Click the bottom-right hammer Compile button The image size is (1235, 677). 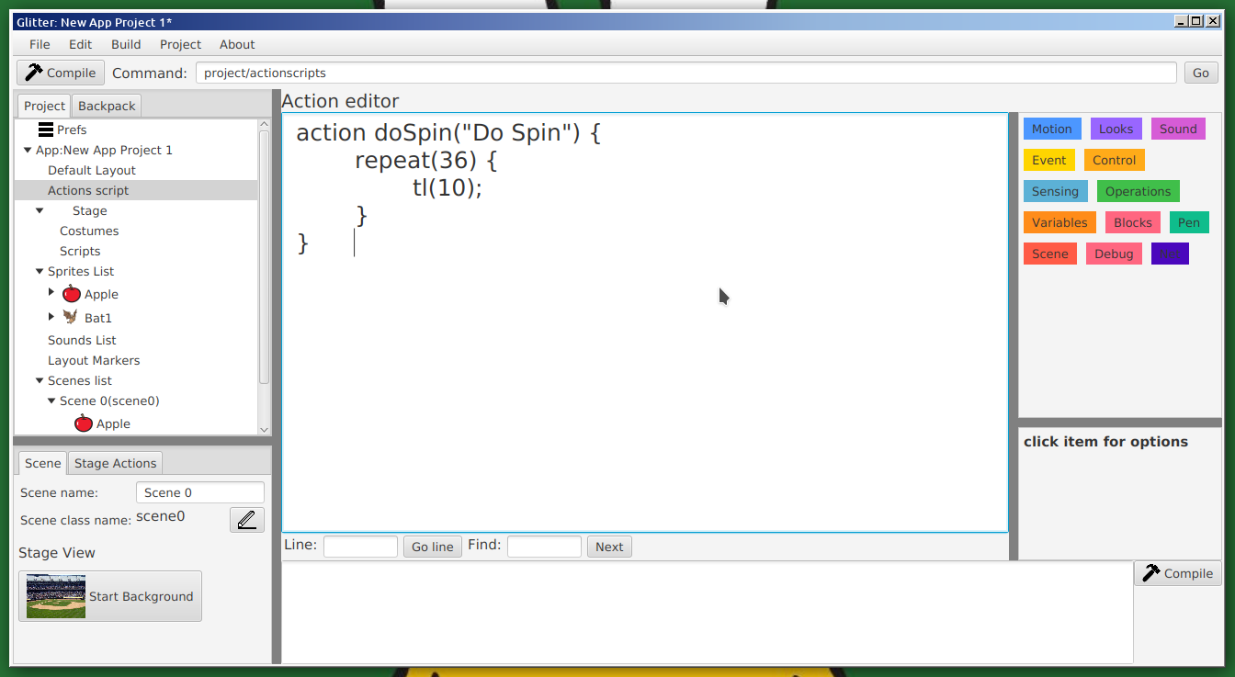[x=1178, y=573]
